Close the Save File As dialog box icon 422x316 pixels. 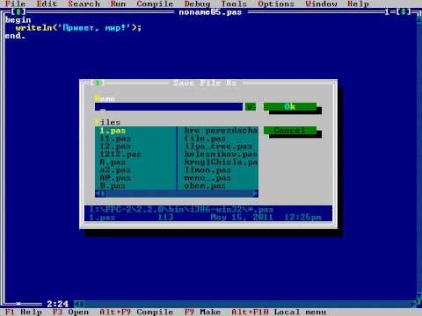pyautogui.click(x=98, y=83)
